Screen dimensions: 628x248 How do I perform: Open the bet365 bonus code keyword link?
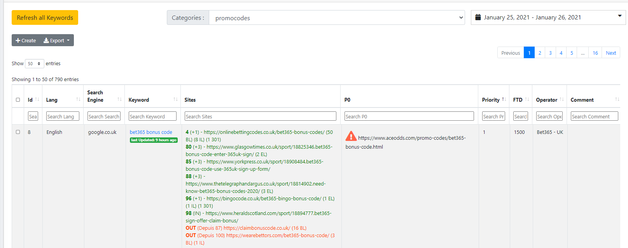tap(151, 132)
